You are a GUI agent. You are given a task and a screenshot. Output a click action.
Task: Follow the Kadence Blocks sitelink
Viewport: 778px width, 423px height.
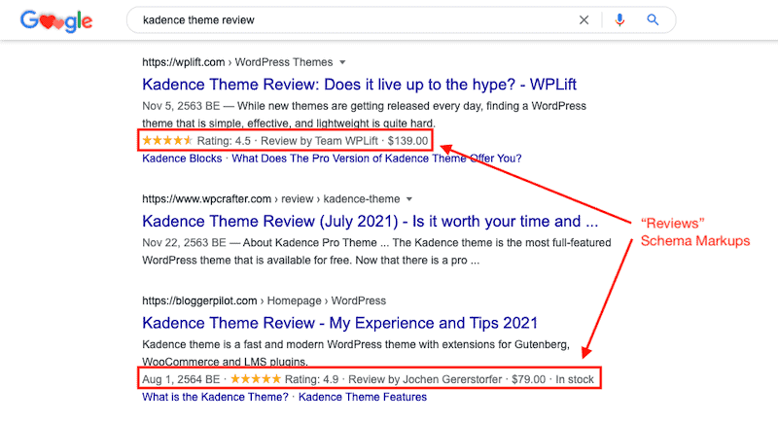(x=182, y=159)
